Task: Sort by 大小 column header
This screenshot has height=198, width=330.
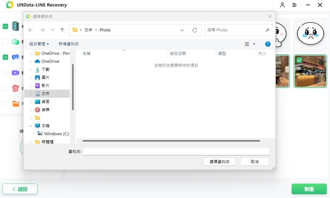Action: coord(262,54)
